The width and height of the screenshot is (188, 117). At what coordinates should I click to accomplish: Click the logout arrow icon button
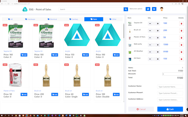(154, 9)
